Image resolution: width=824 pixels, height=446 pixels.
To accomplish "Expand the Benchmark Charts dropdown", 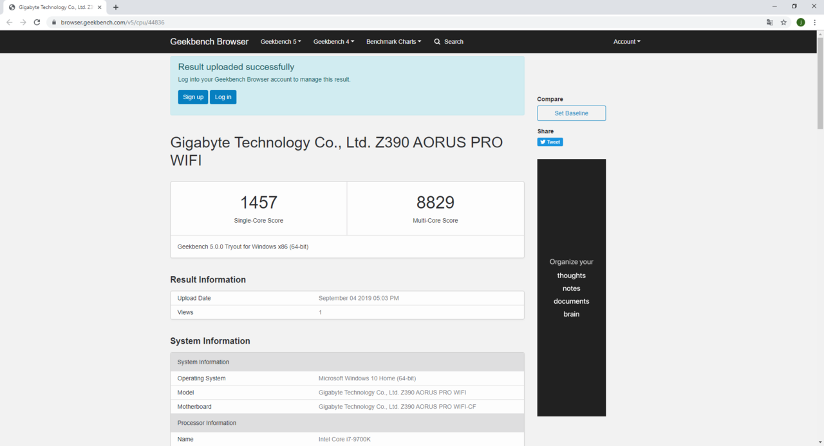I will [394, 42].
